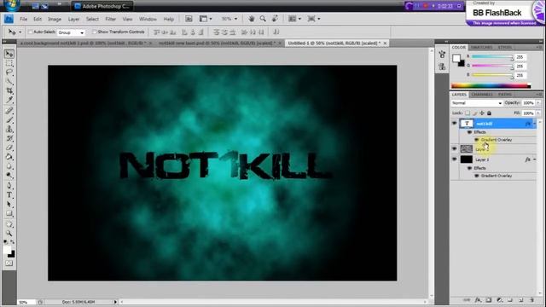Click the lock position icon

click(482, 113)
